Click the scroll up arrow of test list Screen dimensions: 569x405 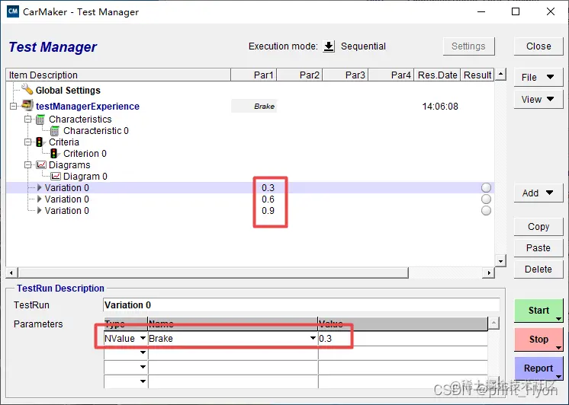(500, 75)
